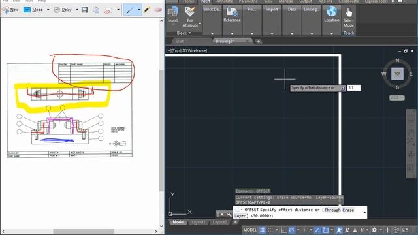Toggle Clean Screen in status bar
Viewport: 418px width, 235px height.
point(405,230)
